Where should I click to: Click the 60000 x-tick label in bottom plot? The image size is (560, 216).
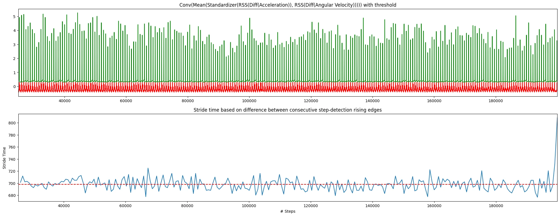125,206
